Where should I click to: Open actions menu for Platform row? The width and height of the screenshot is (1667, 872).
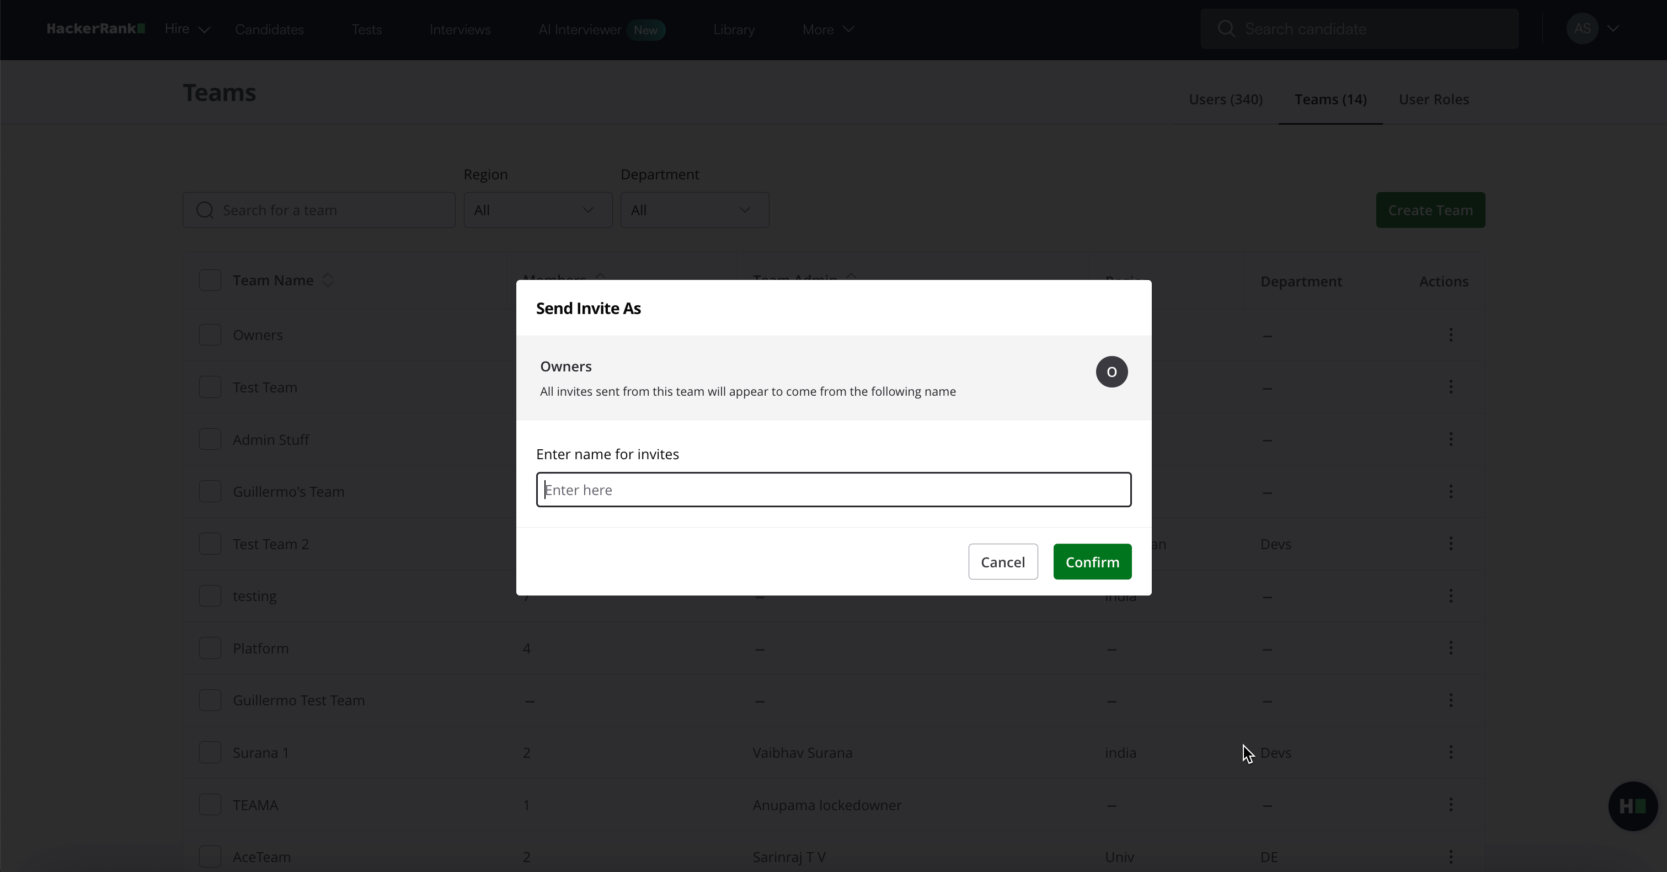[1450, 648]
